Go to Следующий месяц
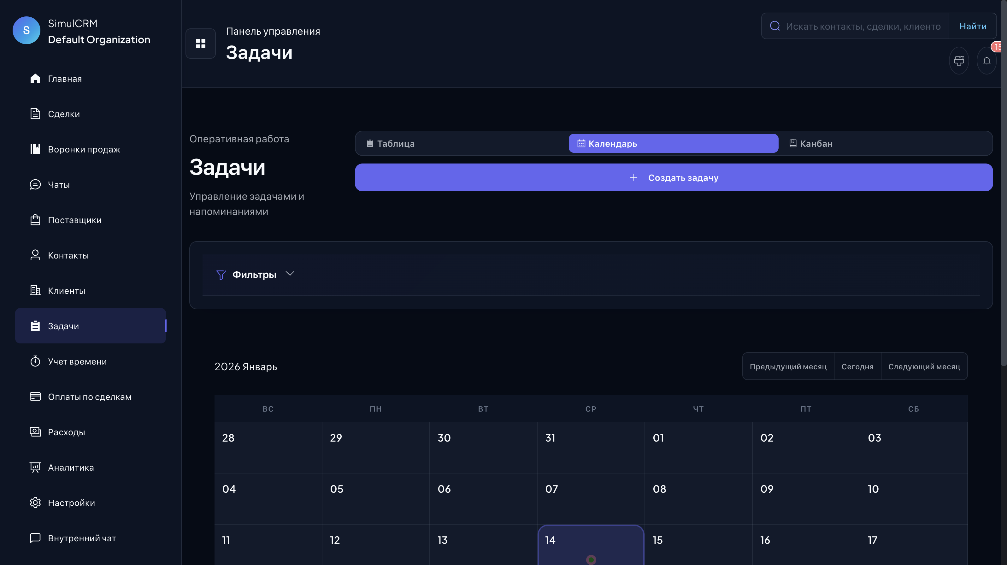This screenshot has height=565, width=1007. (924, 366)
